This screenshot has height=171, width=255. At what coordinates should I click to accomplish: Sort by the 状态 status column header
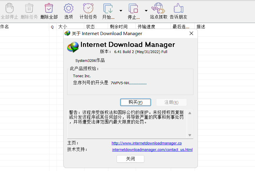96,27
